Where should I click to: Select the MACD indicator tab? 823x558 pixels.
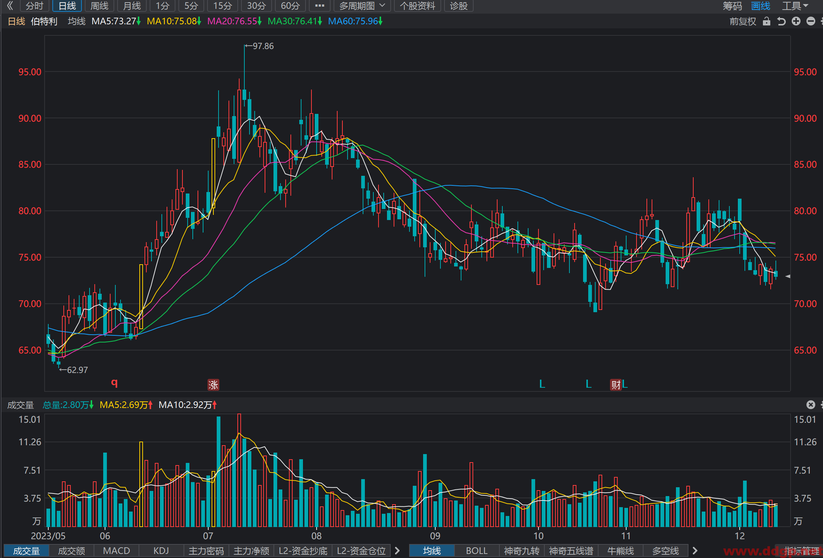pos(116,551)
